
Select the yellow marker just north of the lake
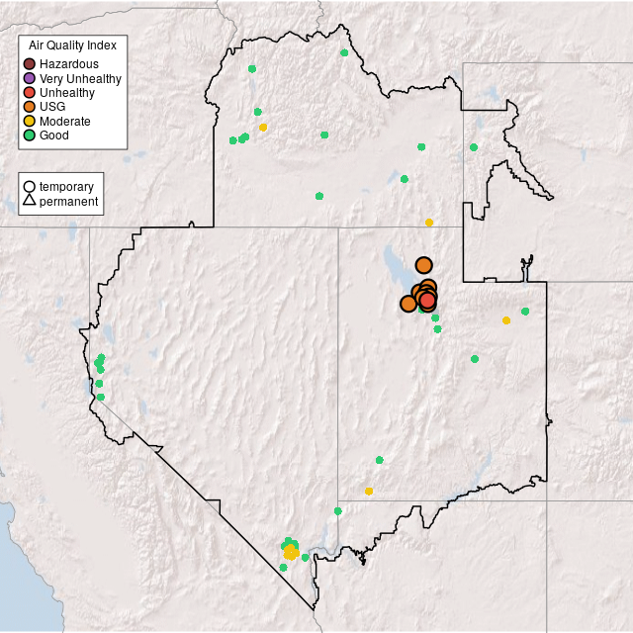click(429, 223)
